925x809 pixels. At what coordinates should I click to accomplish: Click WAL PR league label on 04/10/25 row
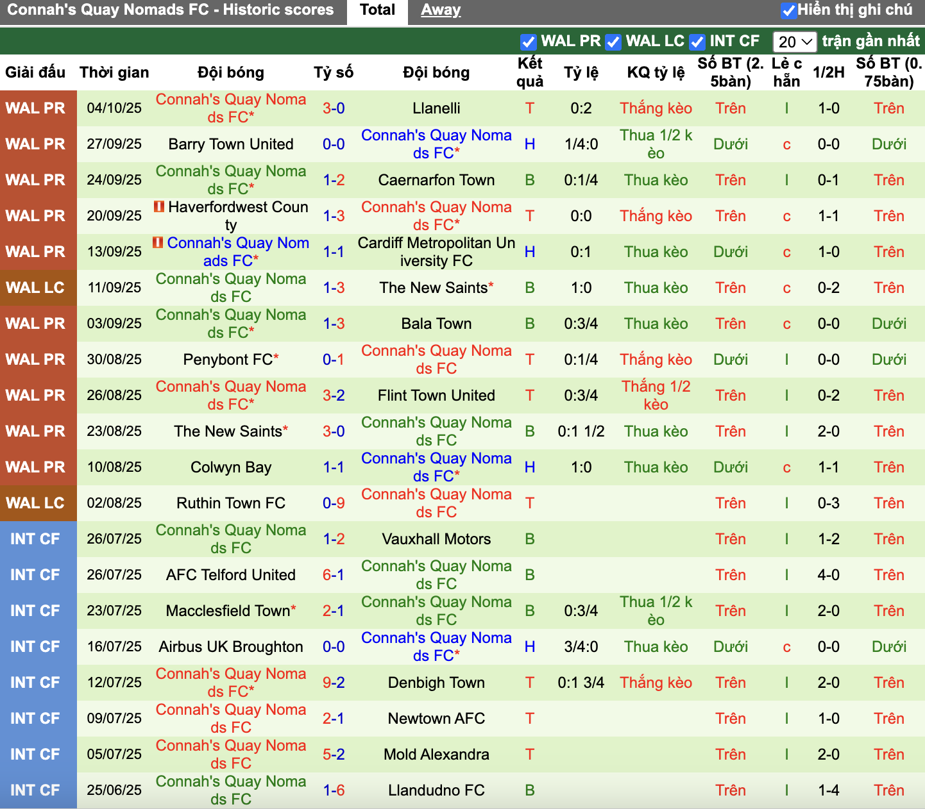click(x=35, y=108)
